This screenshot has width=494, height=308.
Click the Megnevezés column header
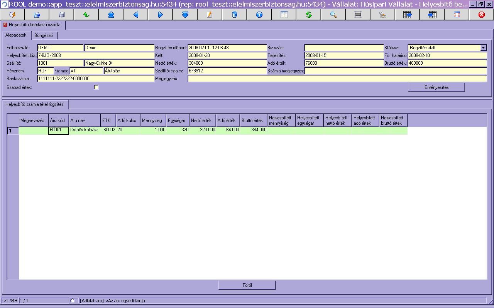tap(34, 121)
